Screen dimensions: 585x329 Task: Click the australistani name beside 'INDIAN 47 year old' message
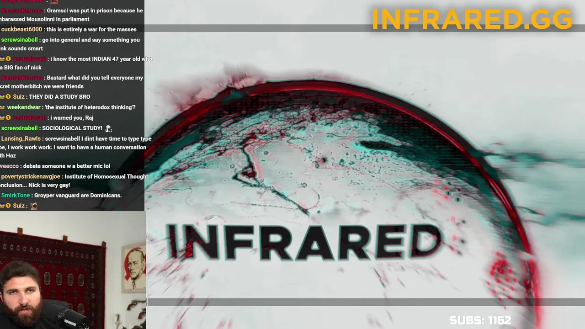click(30, 58)
